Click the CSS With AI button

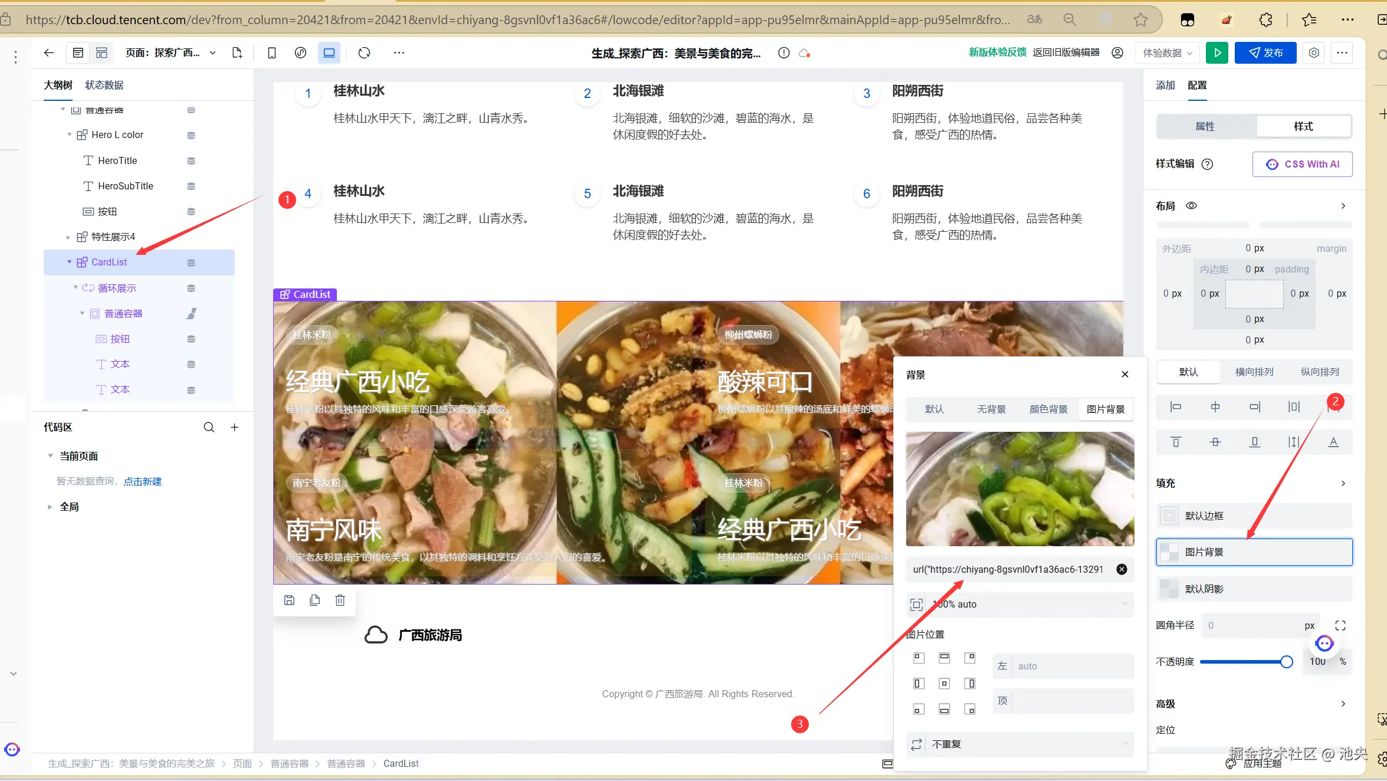pos(1302,164)
